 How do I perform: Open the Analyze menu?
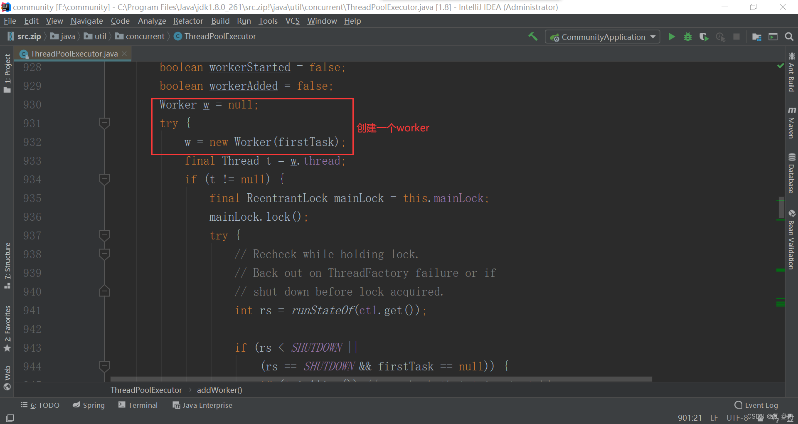[x=152, y=21]
